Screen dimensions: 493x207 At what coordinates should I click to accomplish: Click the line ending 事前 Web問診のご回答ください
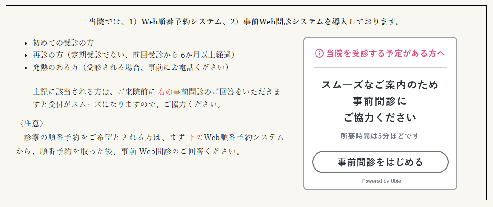tap(128, 152)
